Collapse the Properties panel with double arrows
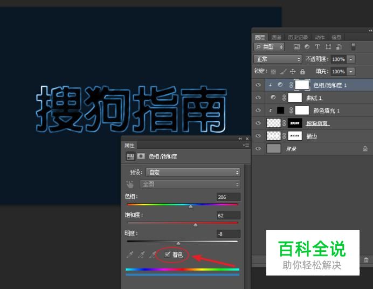 [240, 139]
